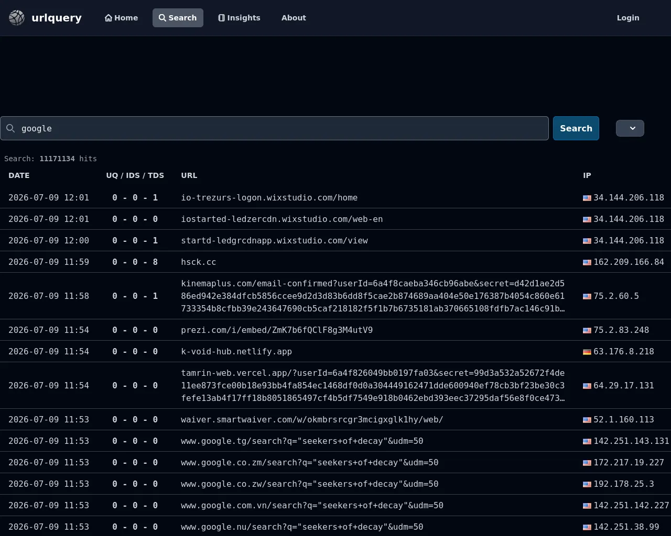
Task: Open startd-ledgrcdnapp.wixstudio.com/view report
Action: (275, 241)
